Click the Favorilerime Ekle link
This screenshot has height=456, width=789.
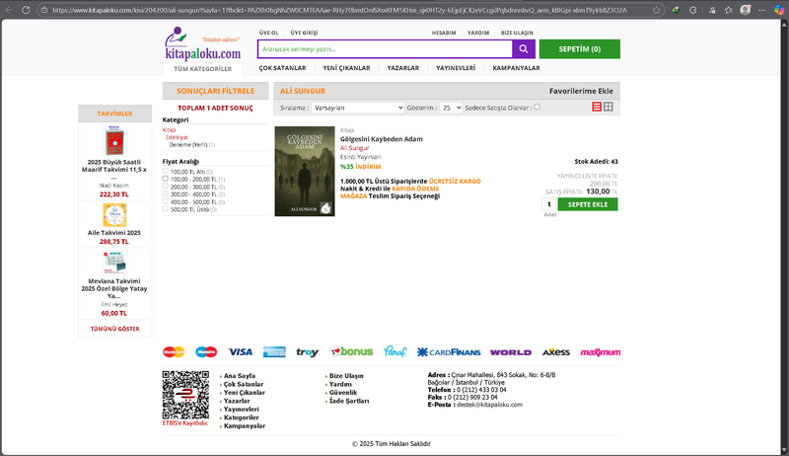[x=581, y=91]
